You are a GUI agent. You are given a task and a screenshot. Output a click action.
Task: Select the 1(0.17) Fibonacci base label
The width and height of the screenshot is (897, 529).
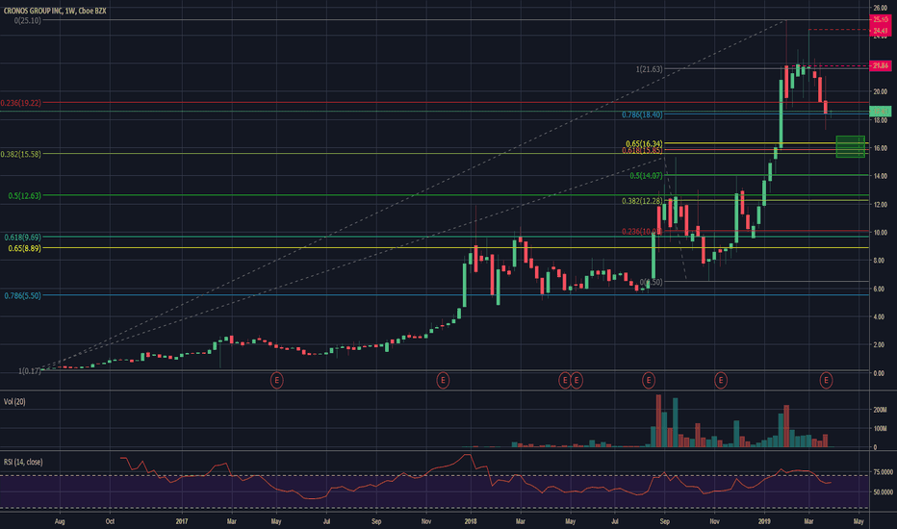30,371
